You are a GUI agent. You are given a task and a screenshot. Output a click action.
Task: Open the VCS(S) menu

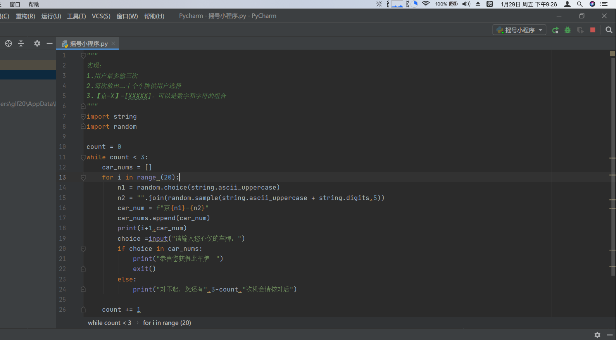pyautogui.click(x=101, y=16)
